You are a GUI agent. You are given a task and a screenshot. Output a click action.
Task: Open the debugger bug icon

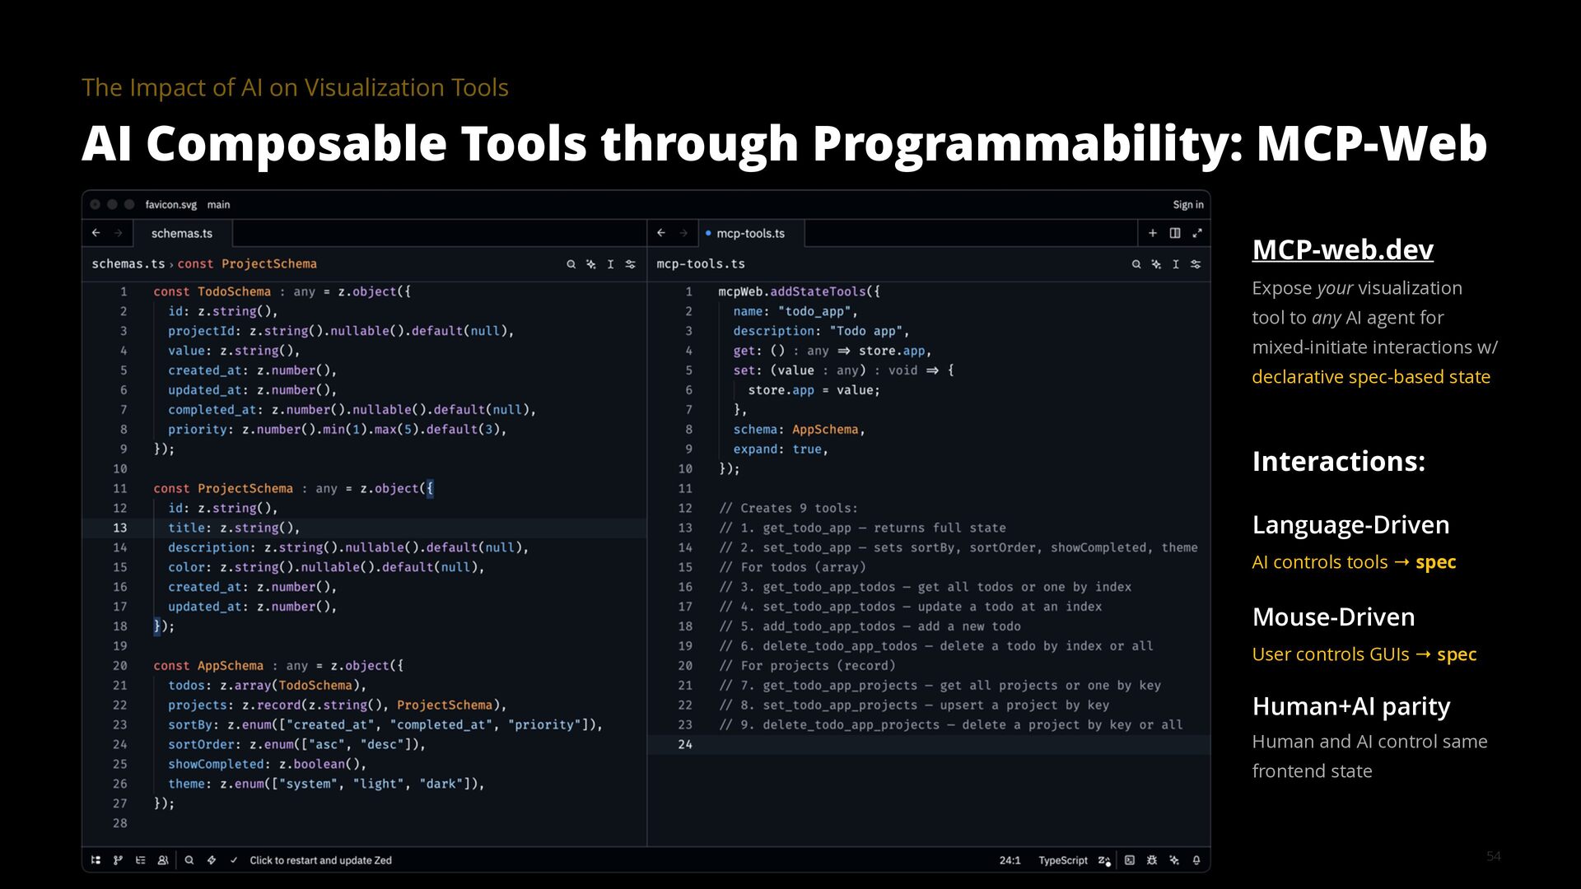[x=1152, y=860]
